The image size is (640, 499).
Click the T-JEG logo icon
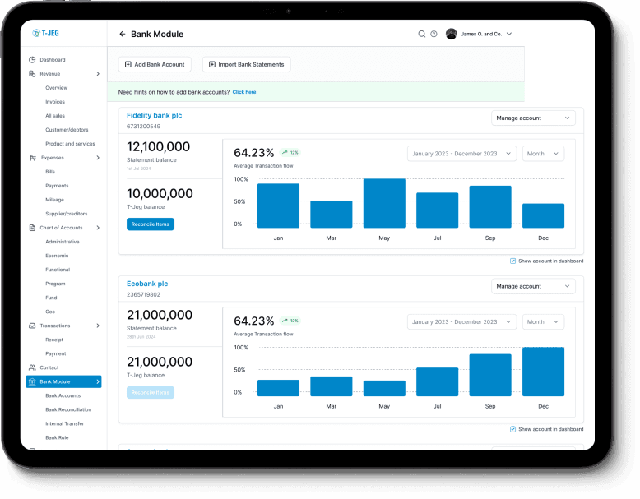pyautogui.click(x=36, y=34)
